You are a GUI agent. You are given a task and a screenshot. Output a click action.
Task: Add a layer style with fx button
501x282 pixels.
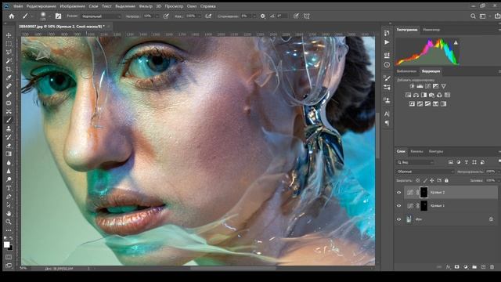pos(449,267)
